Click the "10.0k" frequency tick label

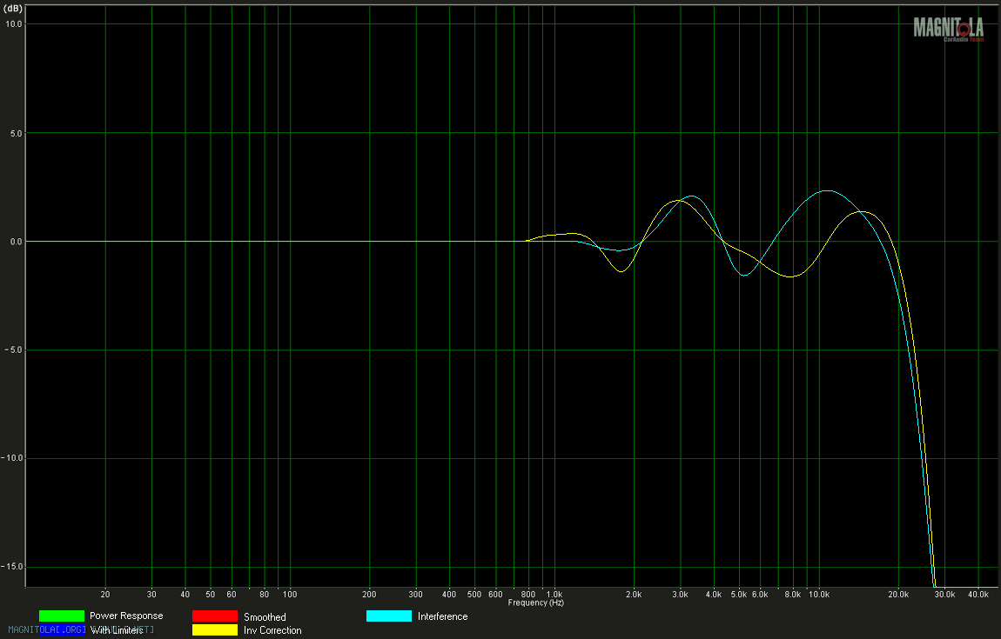(819, 595)
